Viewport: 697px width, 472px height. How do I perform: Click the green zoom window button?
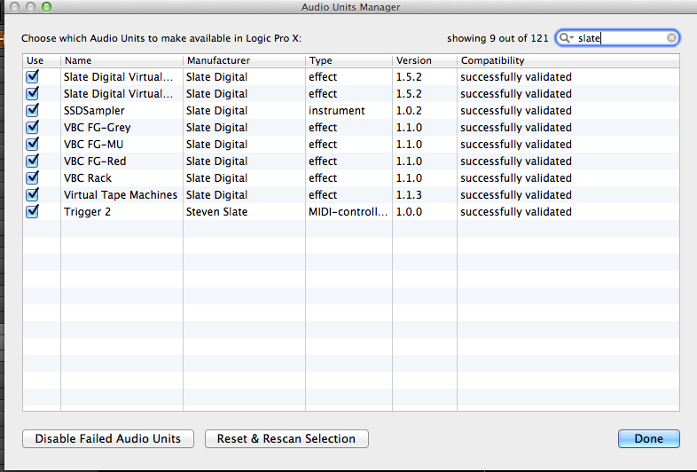46,7
